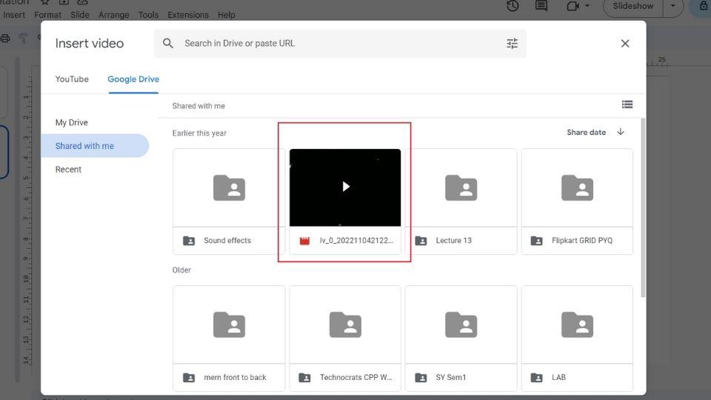The height and width of the screenshot is (400, 711).
Task: Click Lecture 13 folder name
Action: tap(453, 240)
